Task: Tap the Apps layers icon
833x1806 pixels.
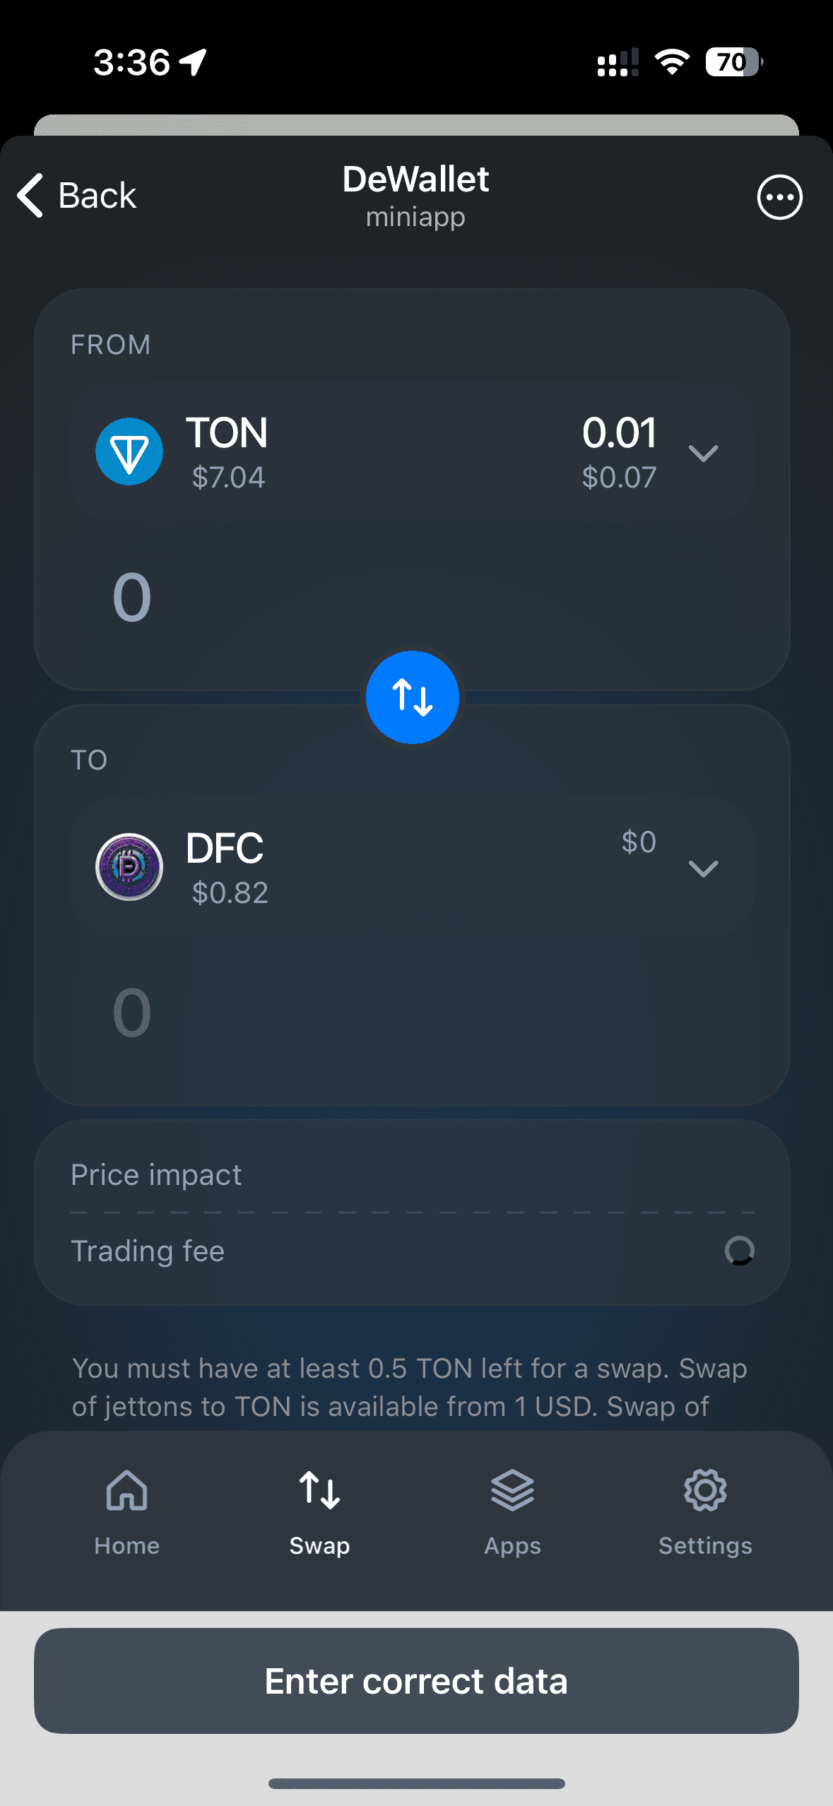Action: pyautogui.click(x=512, y=1490)
